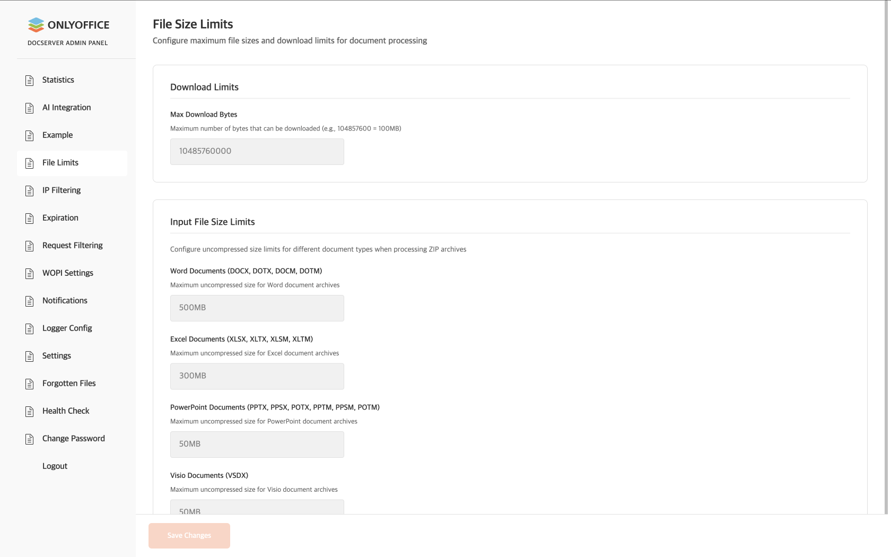Click the document icon beside Notifications
Viewport: 891px width, 557px height.
30,301
